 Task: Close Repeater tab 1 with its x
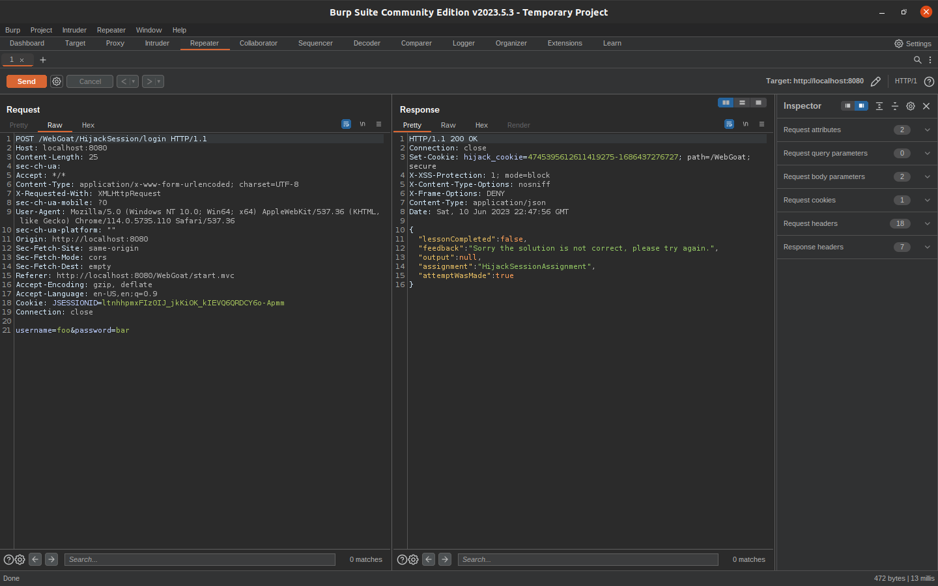coord(21,60)
